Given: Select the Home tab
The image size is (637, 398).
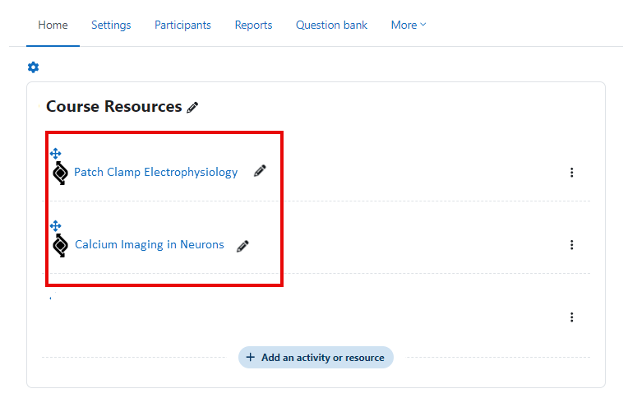Looking at the screenshot, I should pos(53,25).
